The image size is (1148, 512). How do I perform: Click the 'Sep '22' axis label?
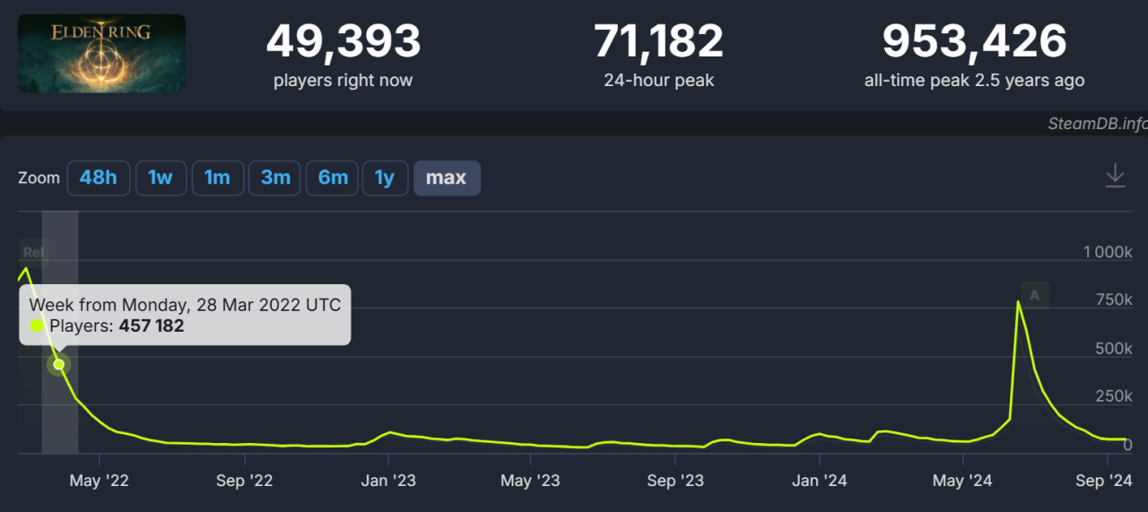[x=244, y=482]
